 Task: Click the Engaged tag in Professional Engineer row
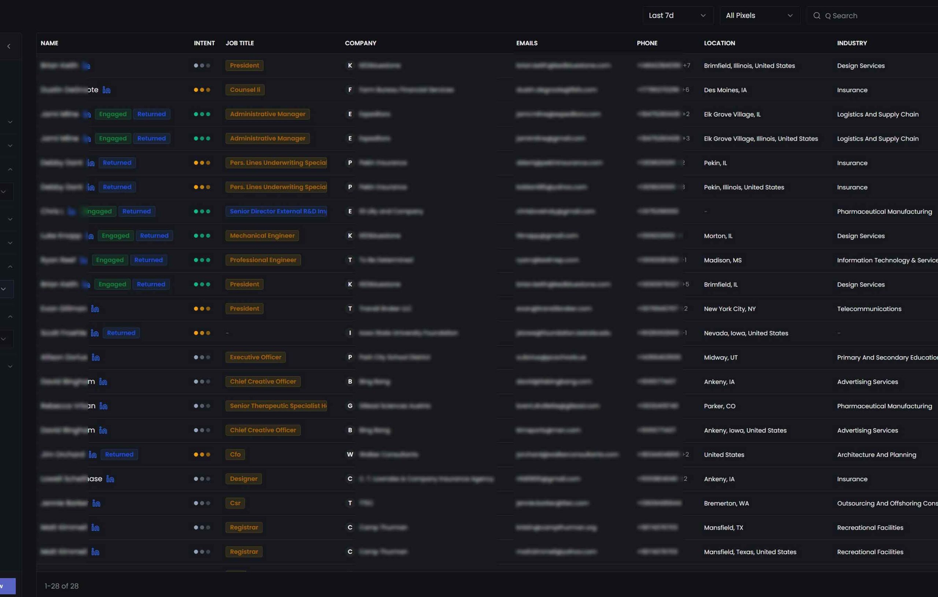110,260
